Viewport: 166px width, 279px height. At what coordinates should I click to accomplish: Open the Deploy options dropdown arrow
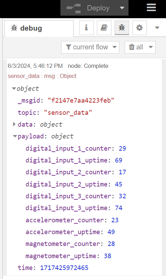click(x=122, y=8)
